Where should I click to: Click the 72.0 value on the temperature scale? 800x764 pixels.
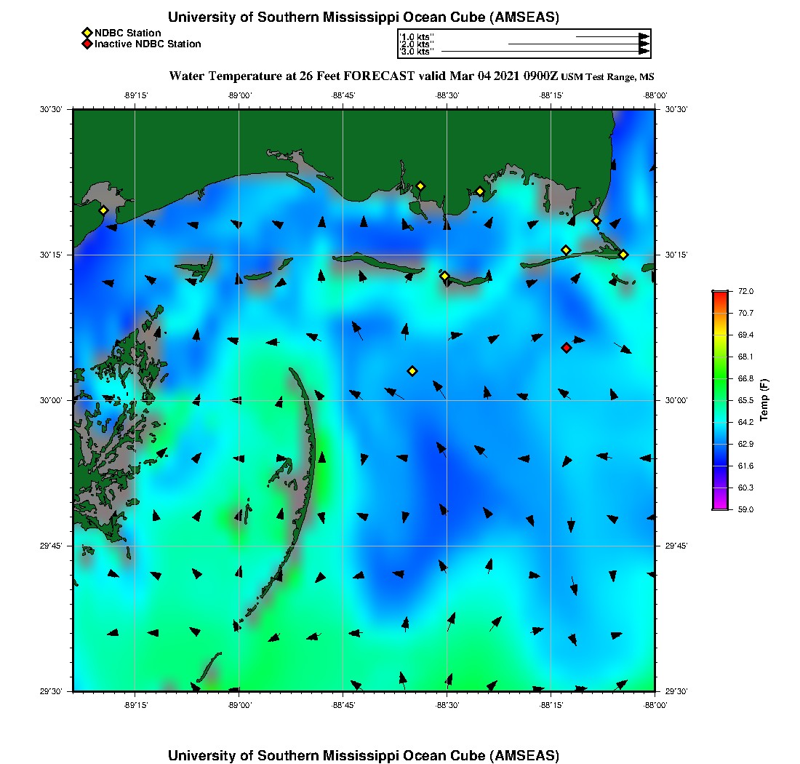[x=745, y=291]
